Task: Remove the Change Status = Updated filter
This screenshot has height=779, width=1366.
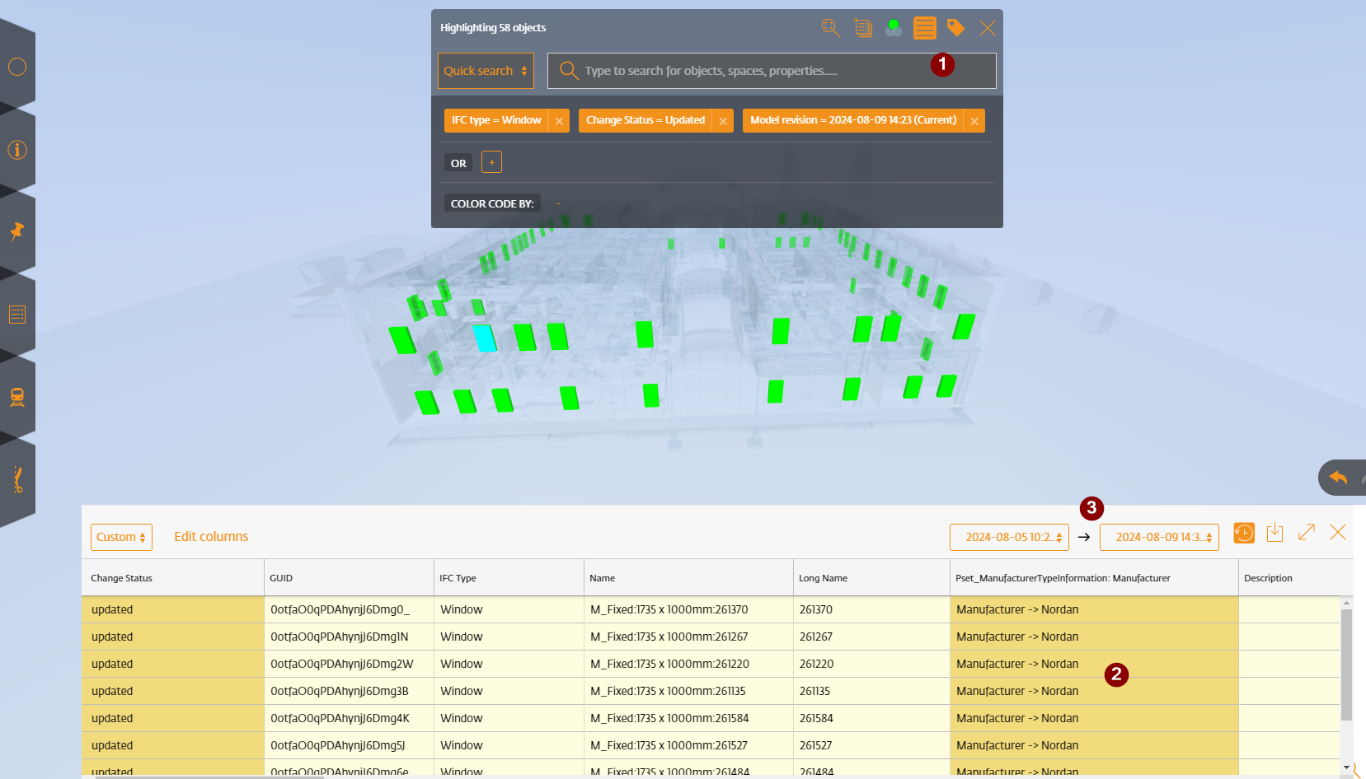Action: click(723, 121)
